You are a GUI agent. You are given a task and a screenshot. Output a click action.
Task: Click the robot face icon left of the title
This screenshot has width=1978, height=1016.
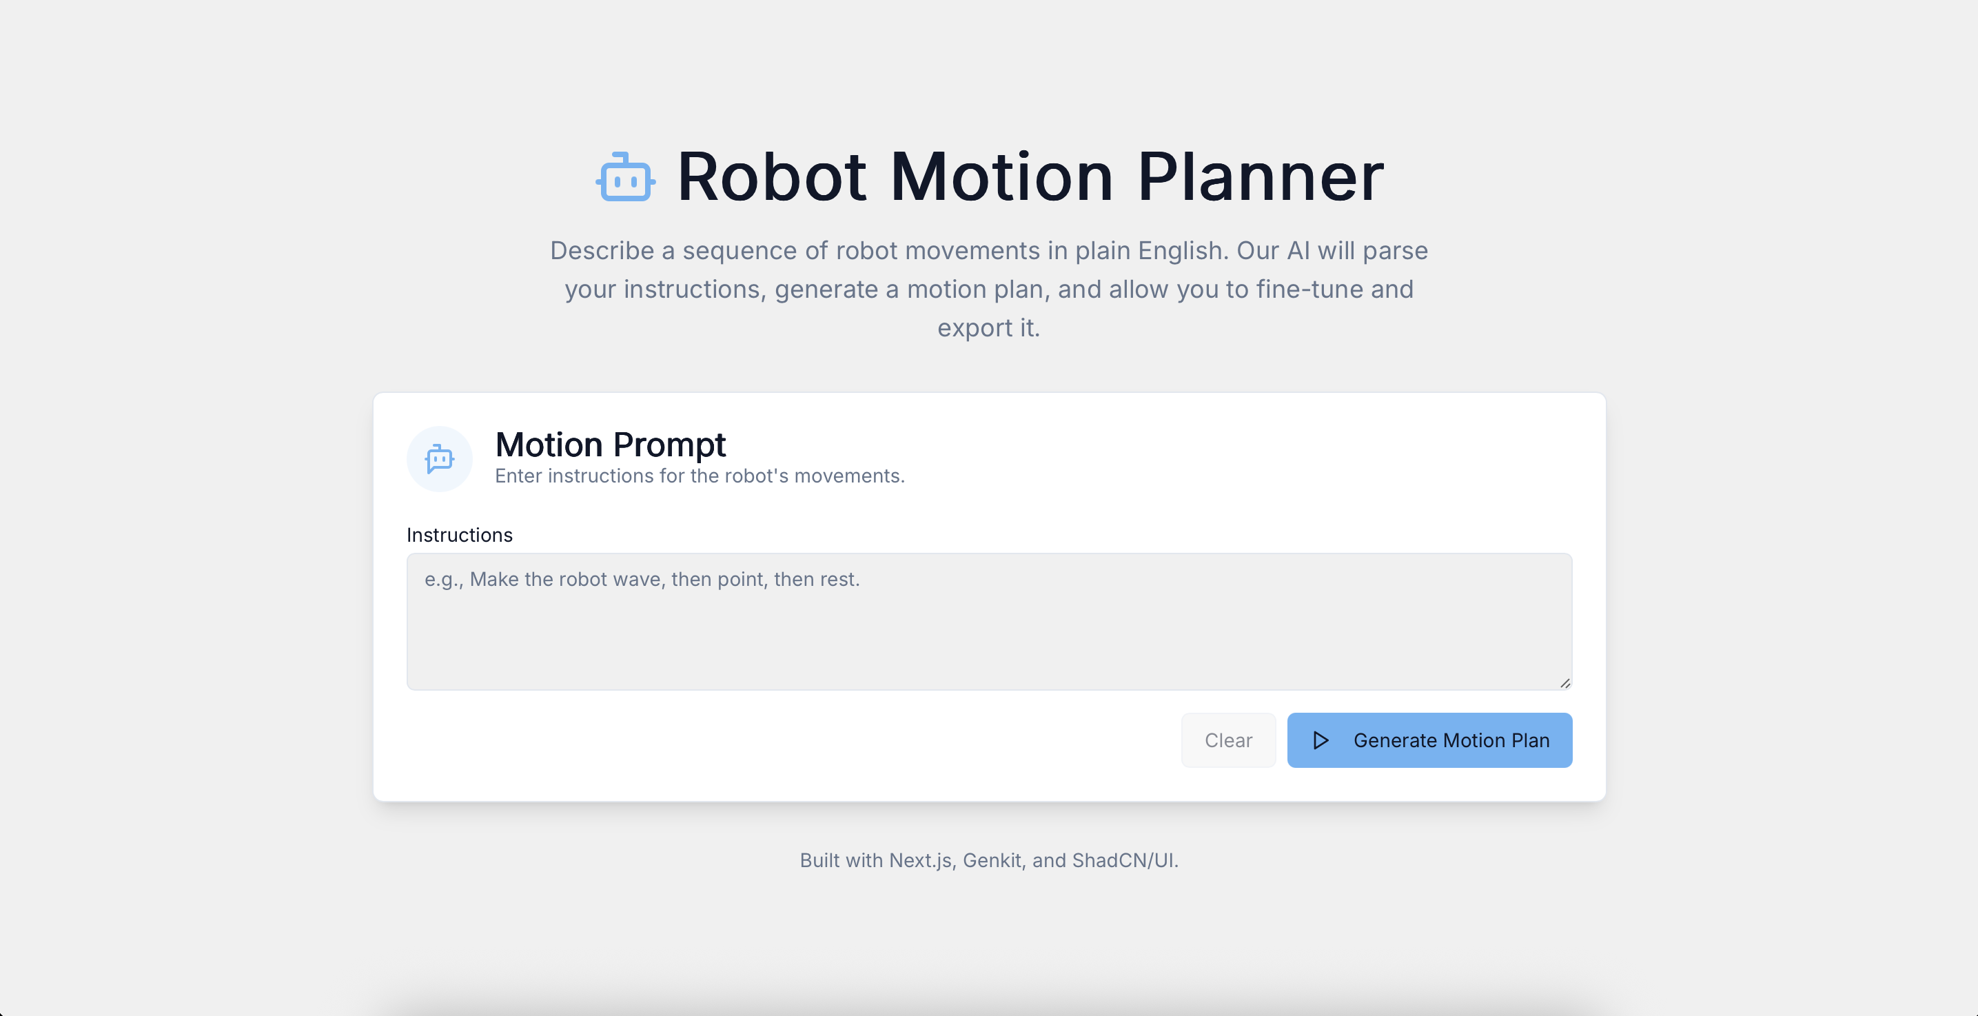click(x=624, y=176)
